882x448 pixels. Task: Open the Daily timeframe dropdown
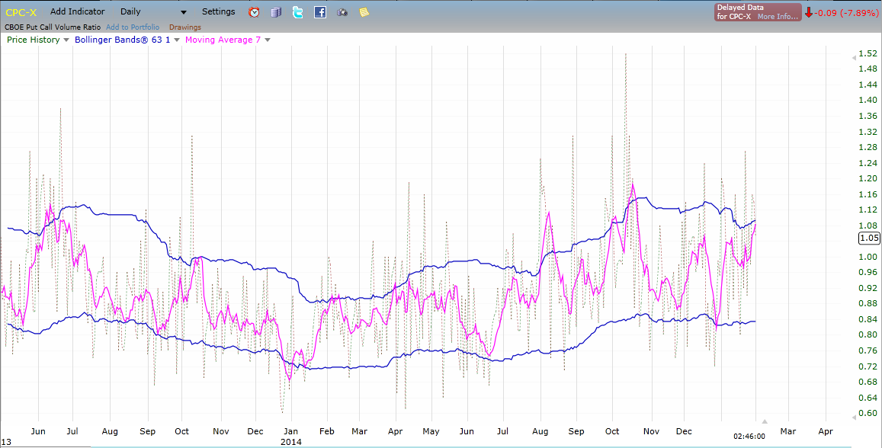(x=153, y=11)
